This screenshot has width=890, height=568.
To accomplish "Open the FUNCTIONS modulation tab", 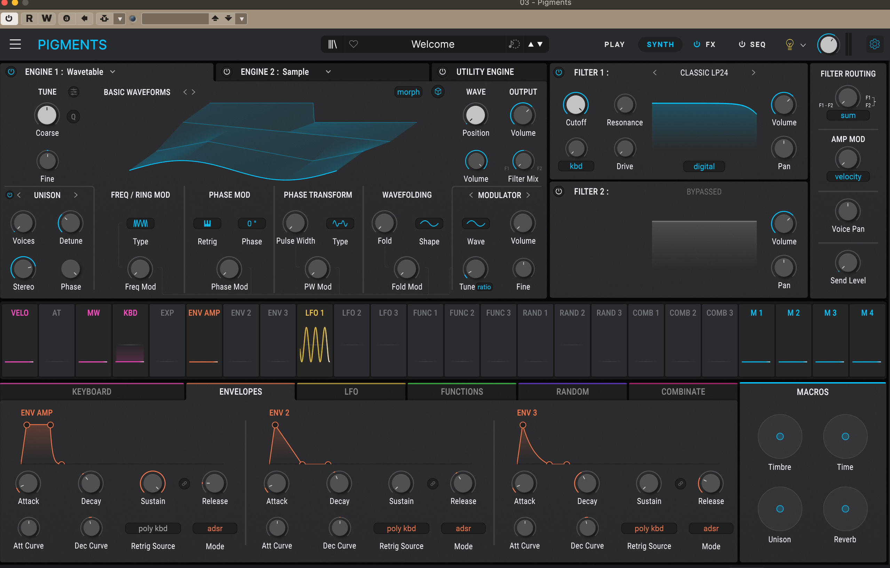I will (x=462, y=392).
